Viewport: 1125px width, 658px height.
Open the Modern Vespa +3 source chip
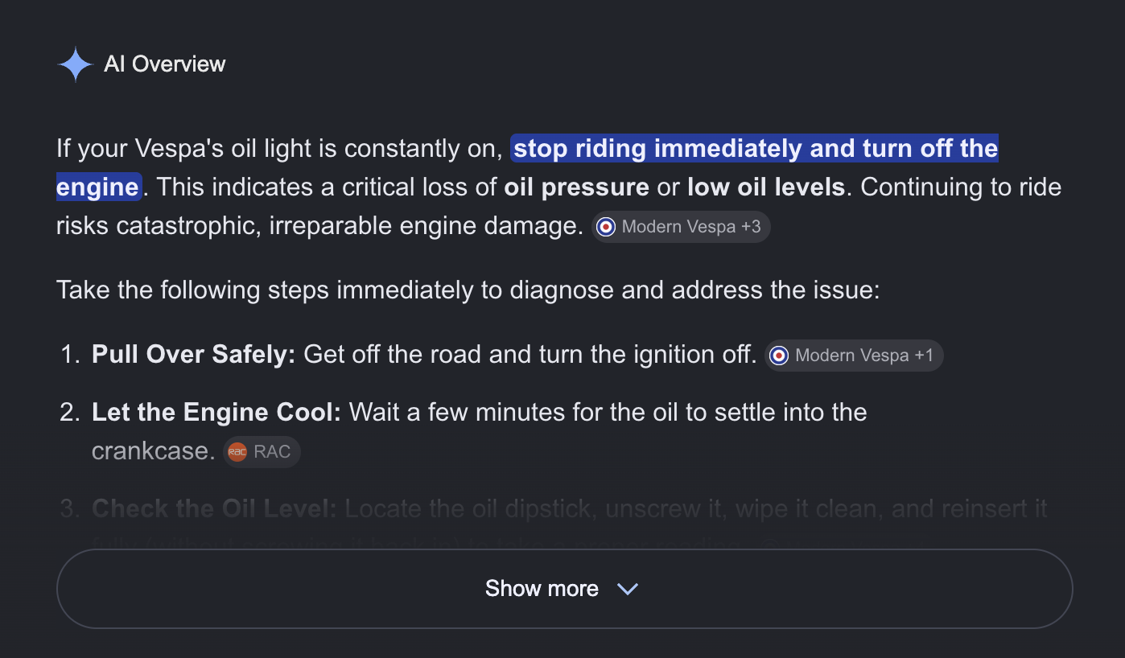[681, 227]
